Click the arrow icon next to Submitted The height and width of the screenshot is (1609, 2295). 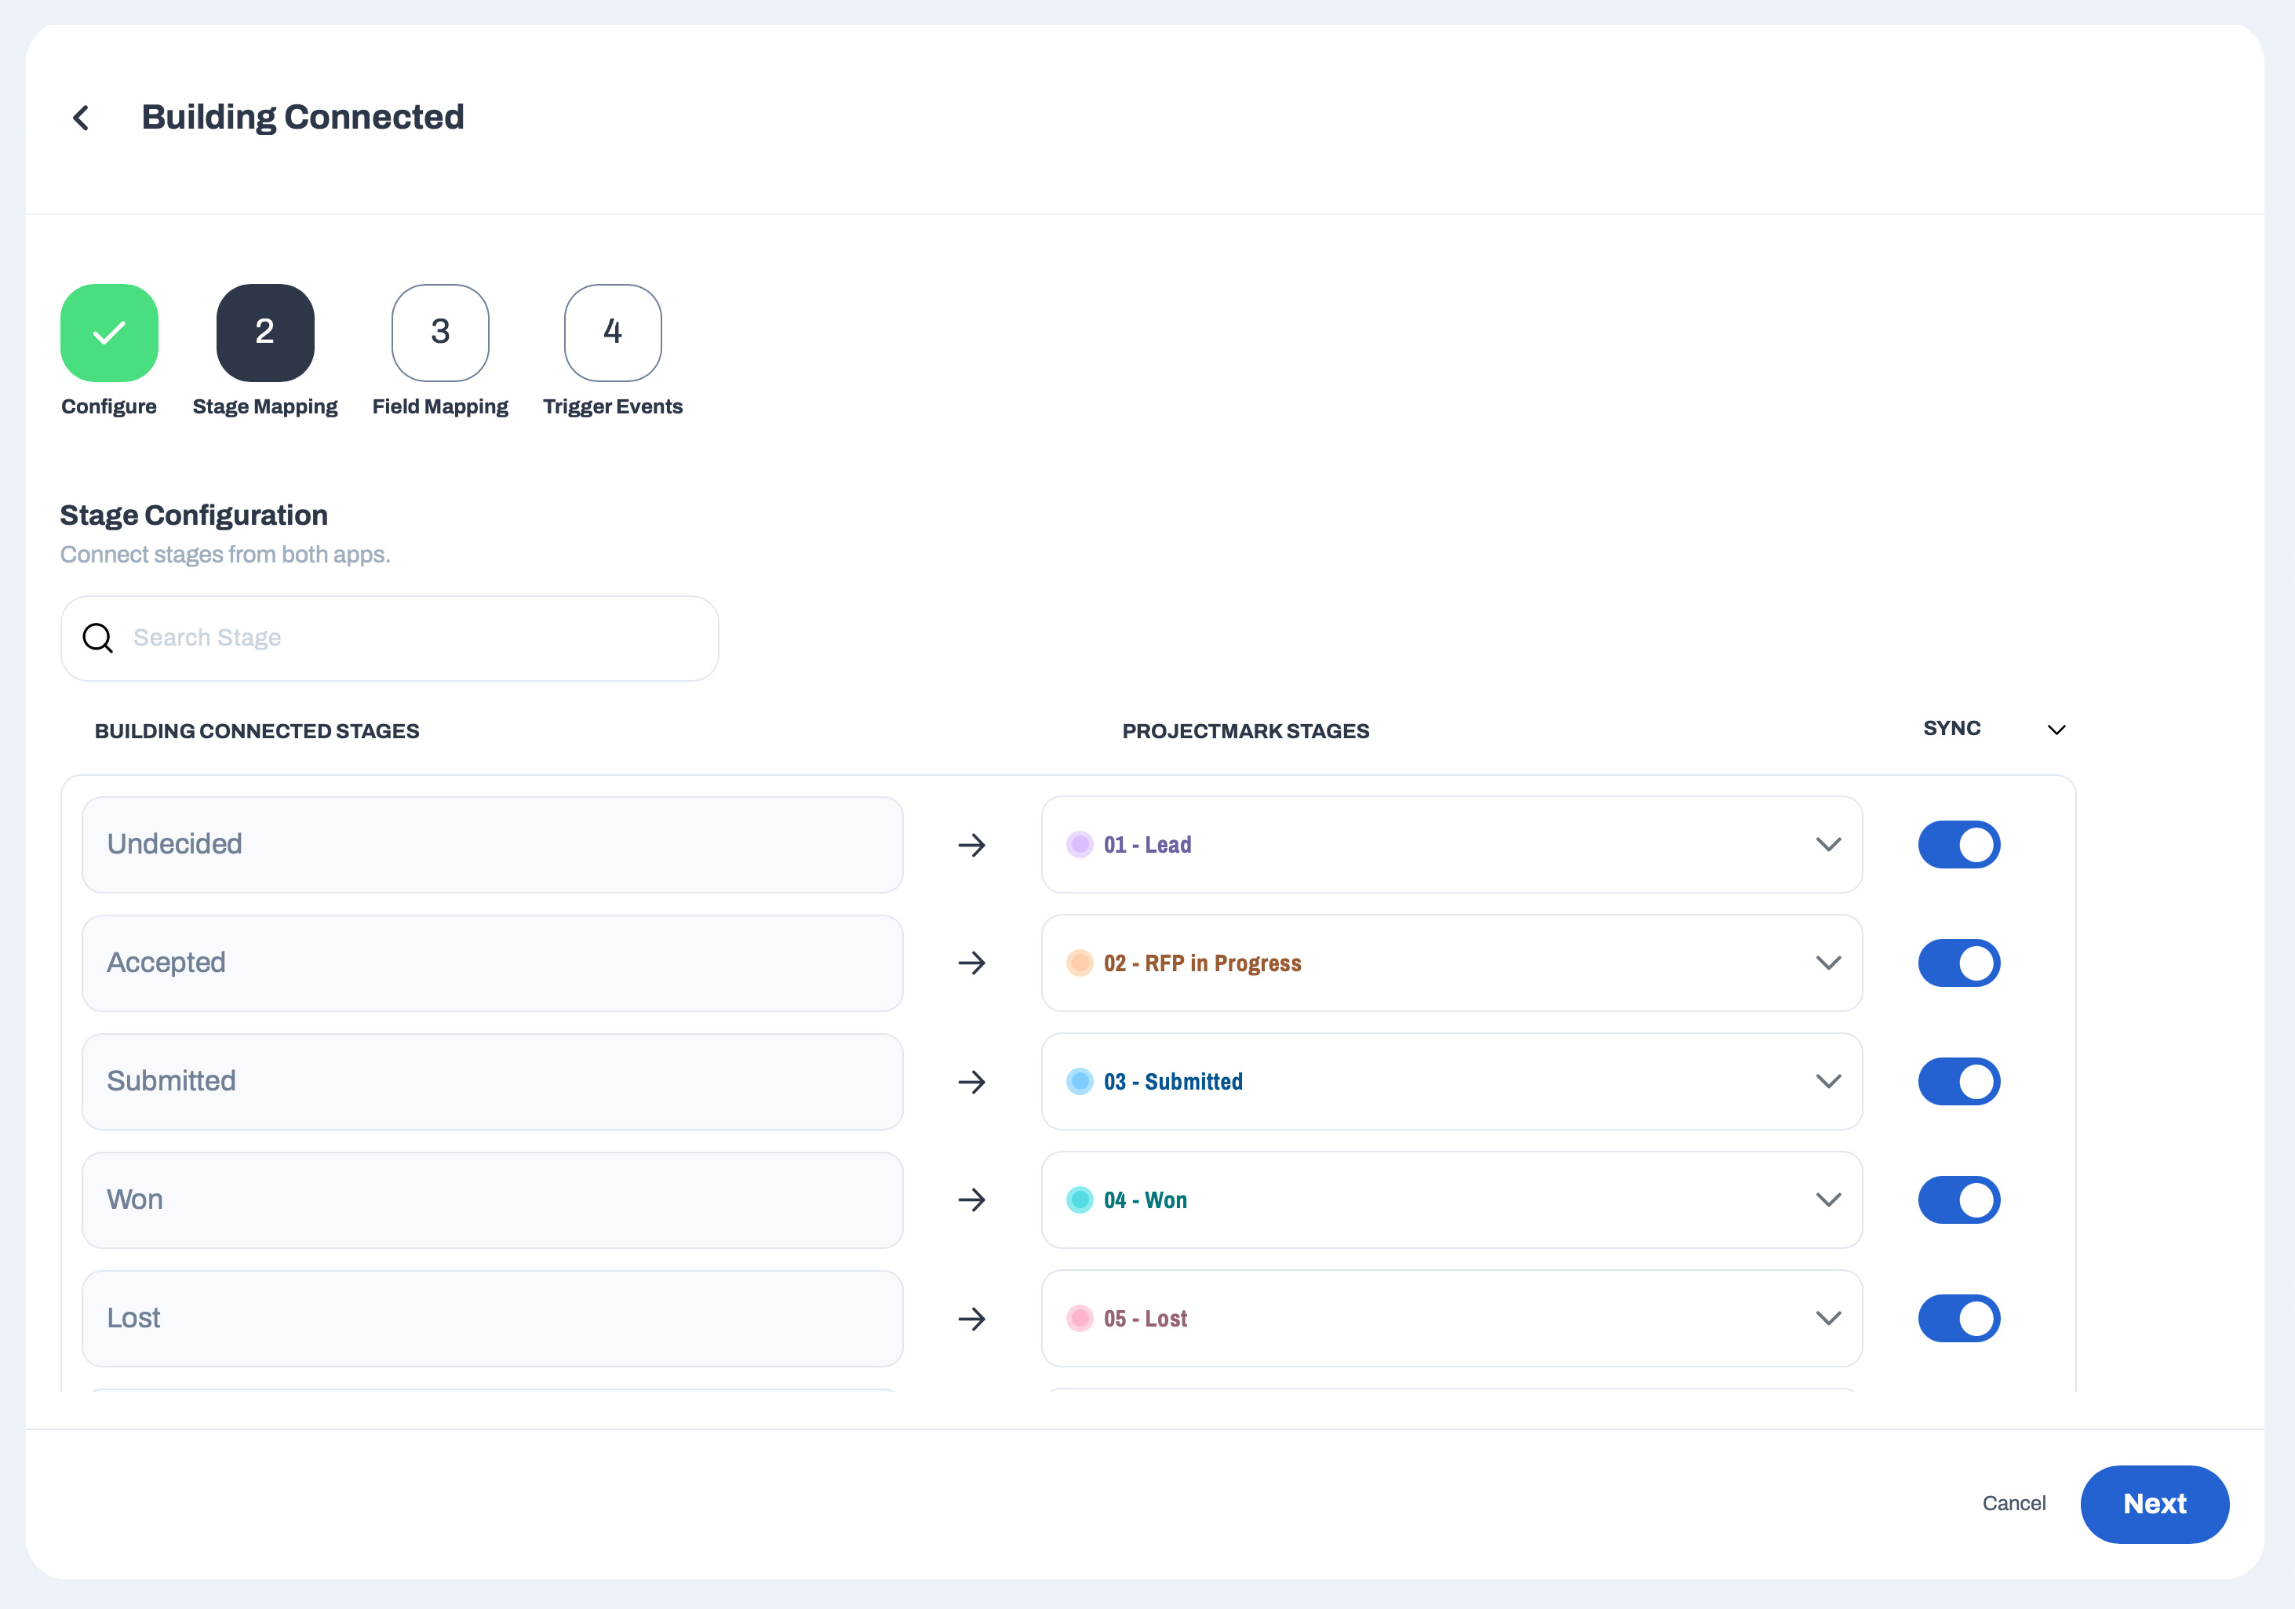tap(971, 1083)
